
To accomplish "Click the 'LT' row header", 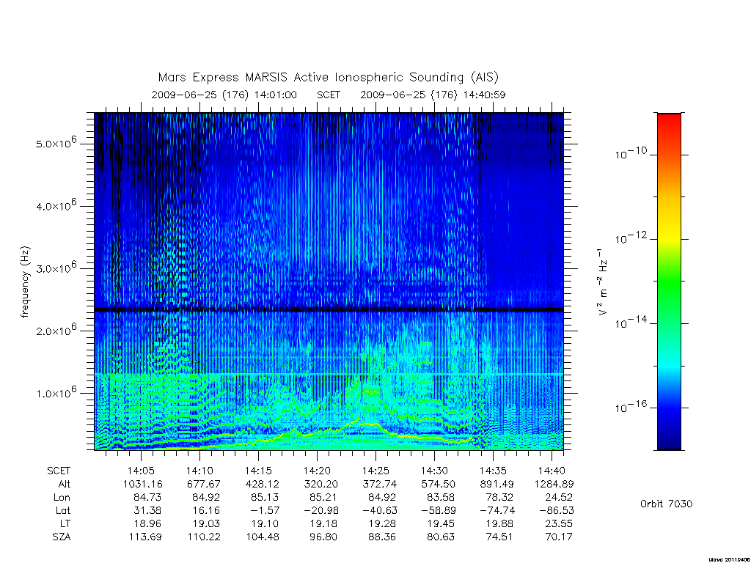I will (x=65, y=523).
